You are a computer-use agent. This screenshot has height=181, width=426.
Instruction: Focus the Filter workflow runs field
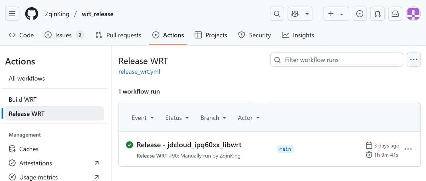336,60
